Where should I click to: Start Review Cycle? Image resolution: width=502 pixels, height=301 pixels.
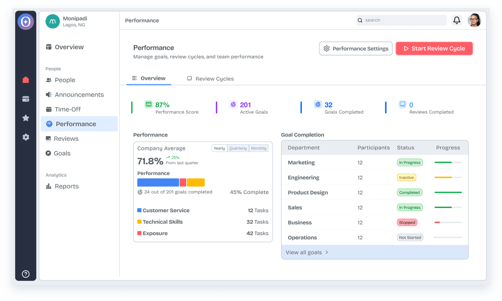pyautogui.click(x=434, y=49)
